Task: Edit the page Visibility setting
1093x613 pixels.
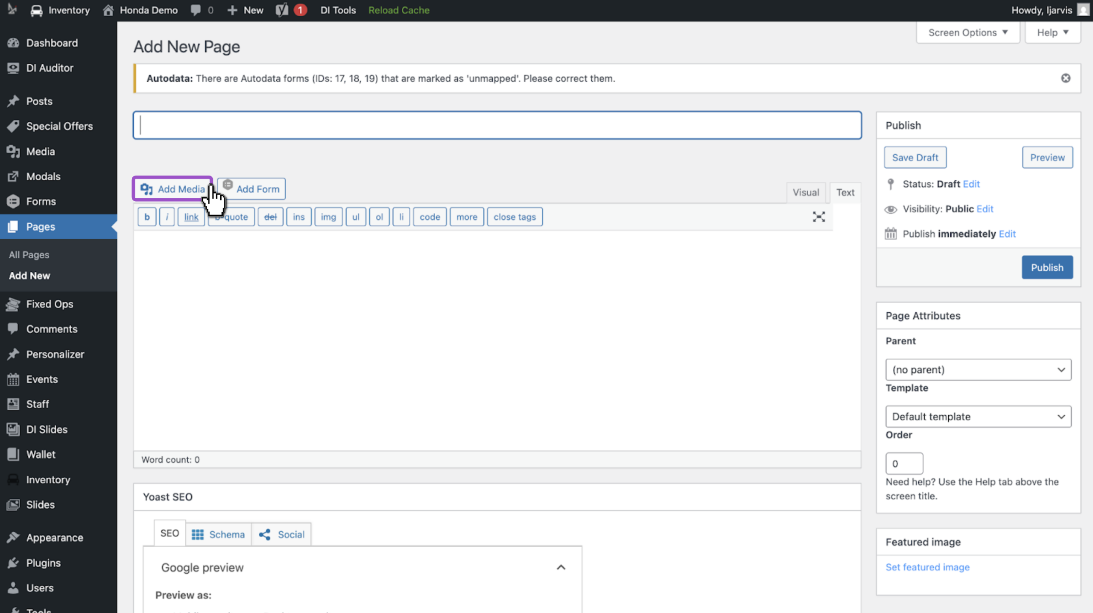Action: [985, 209]
